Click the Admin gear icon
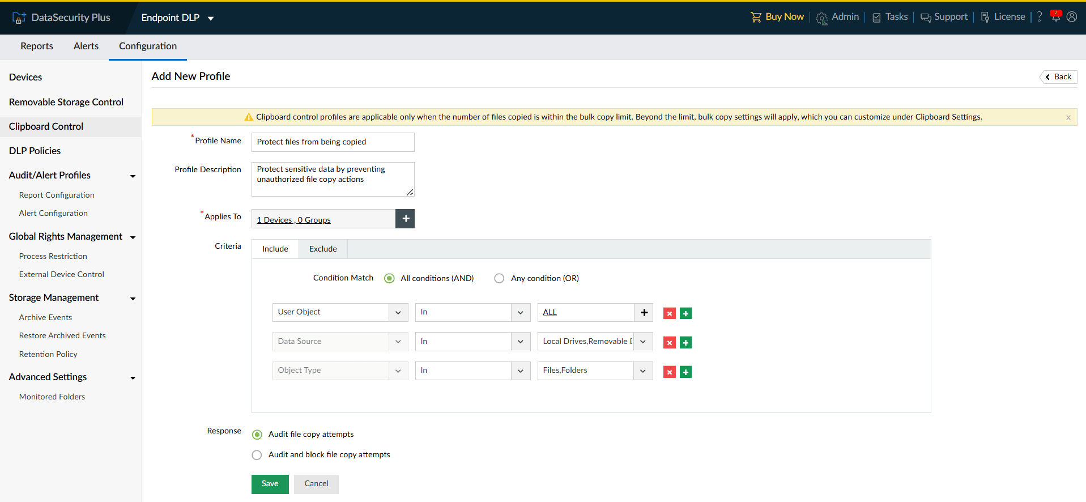Screen dimensions: 1086x502 822,18
